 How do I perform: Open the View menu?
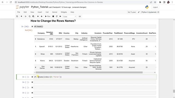(x=32, y=12)
